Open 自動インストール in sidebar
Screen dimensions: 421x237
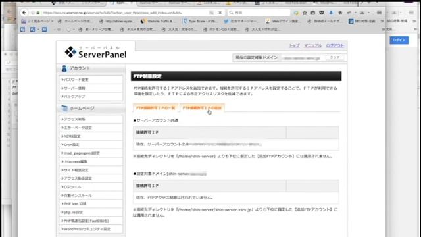click(91, 196)
